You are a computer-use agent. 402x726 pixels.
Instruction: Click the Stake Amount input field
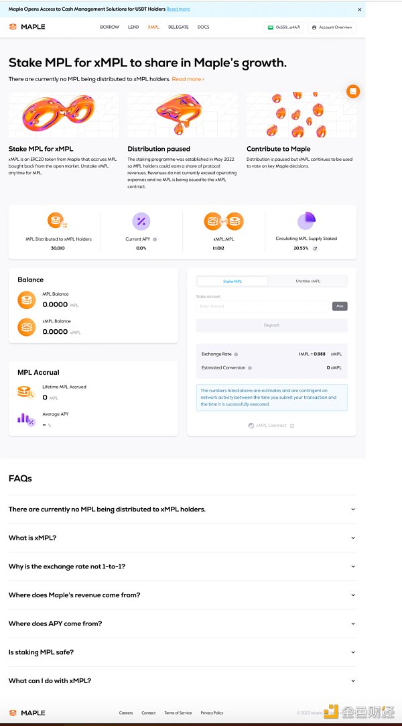pyautogui.click(x=263, y=306)
